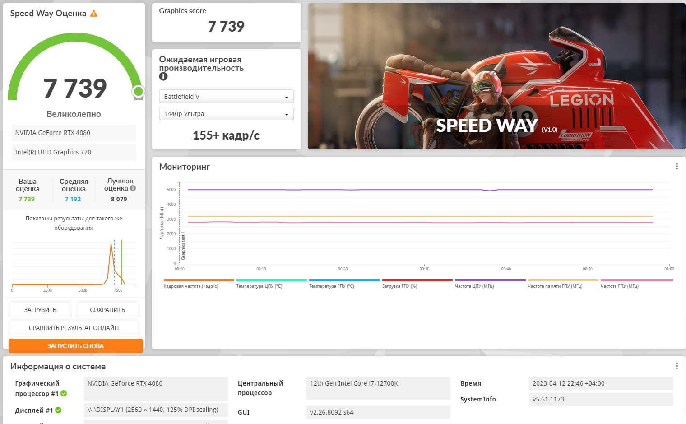686x424 pixels.
Task: Click the Лучшая оценка value 8 079
Action: [119, 199]
